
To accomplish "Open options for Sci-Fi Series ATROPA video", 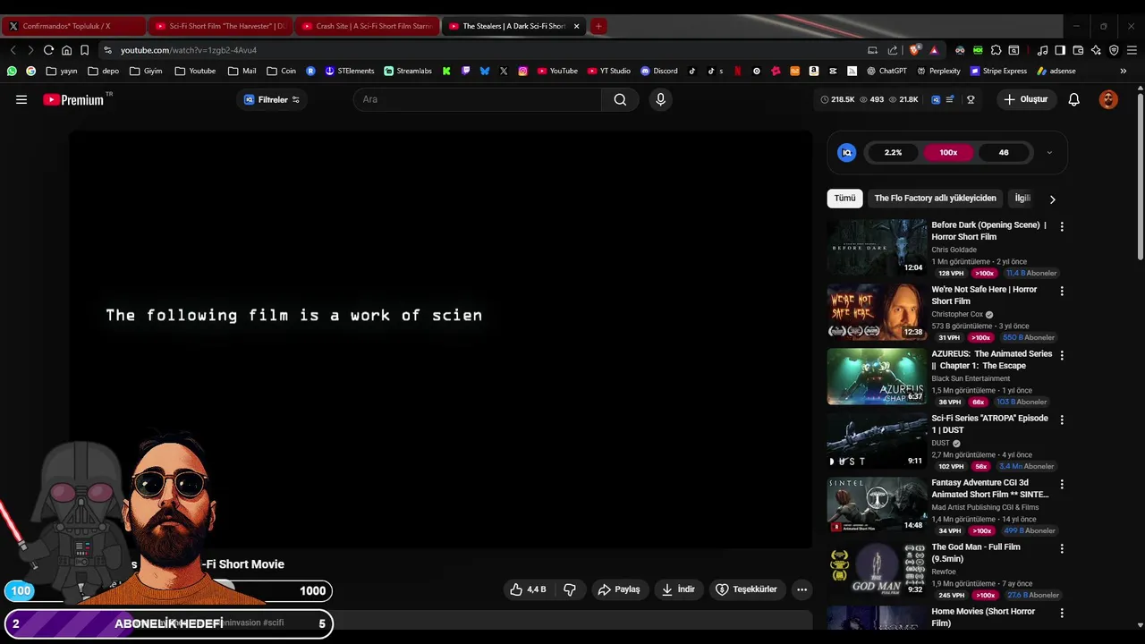I will [1062, 419].
